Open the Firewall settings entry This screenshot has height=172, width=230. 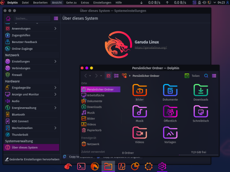coord(31,75)
